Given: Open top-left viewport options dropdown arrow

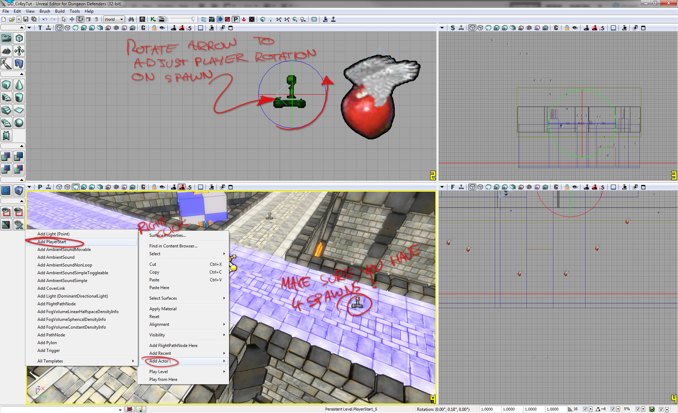Looking at the screenshot, I should pyautogui.click(x=29, y=28).
